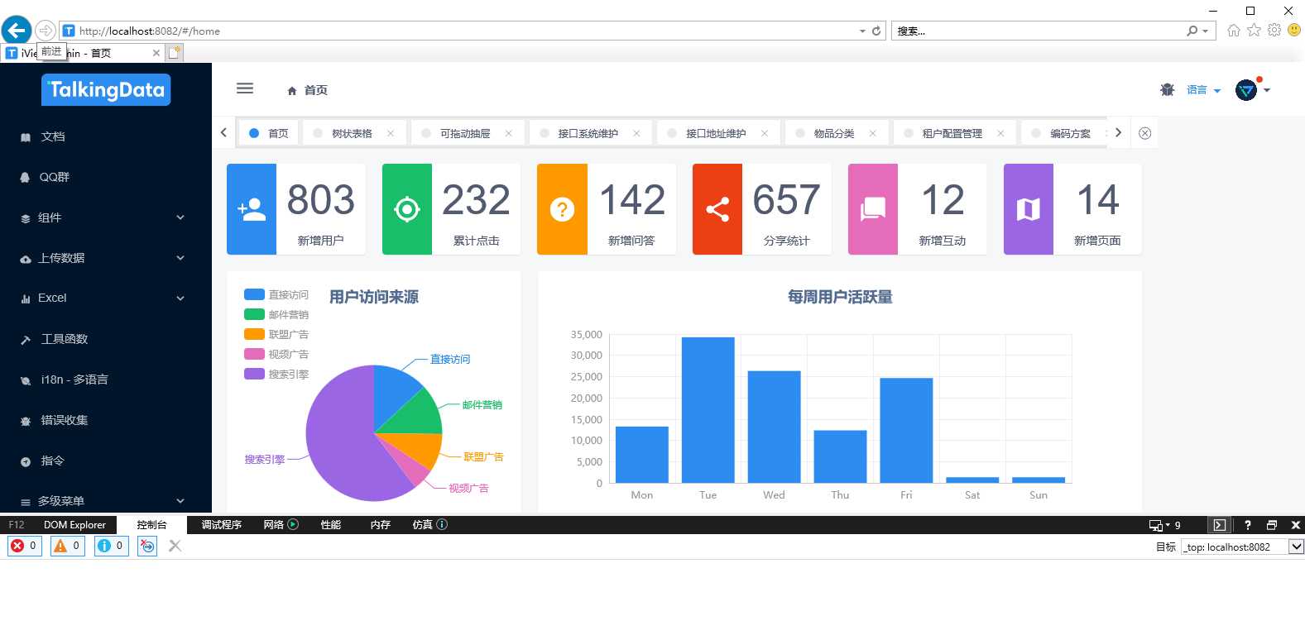Open the 文档 sidebar link
This screenshot has width=1305, height=635.
coord(106,136)
